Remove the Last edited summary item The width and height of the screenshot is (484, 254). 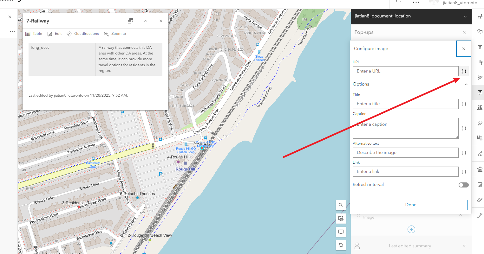464,246
